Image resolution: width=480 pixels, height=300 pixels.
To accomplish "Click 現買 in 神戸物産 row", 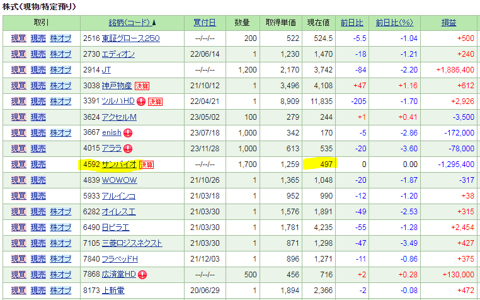I will tap(19, 86).
